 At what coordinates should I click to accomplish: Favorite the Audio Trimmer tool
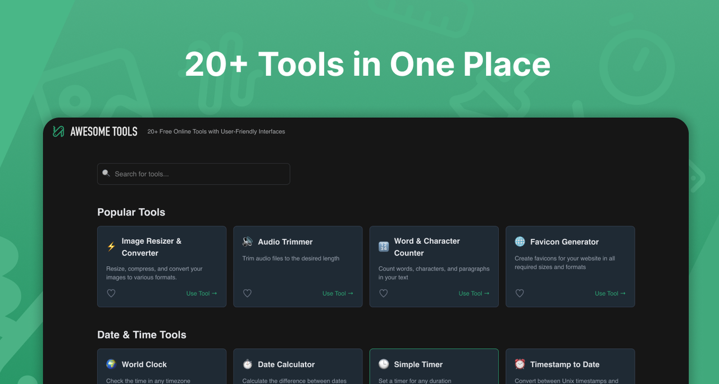coord(247,293)
